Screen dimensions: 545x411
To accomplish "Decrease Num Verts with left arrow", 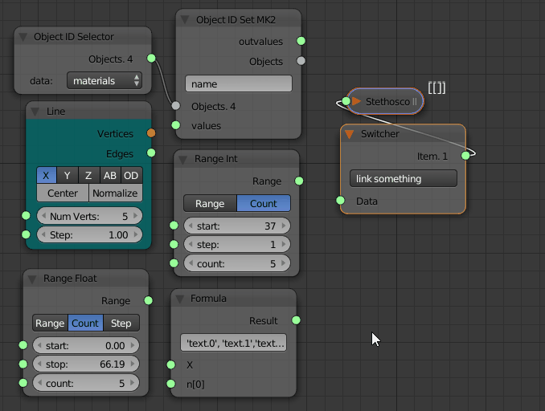I will pyautogui.click(x=43, y=216).
